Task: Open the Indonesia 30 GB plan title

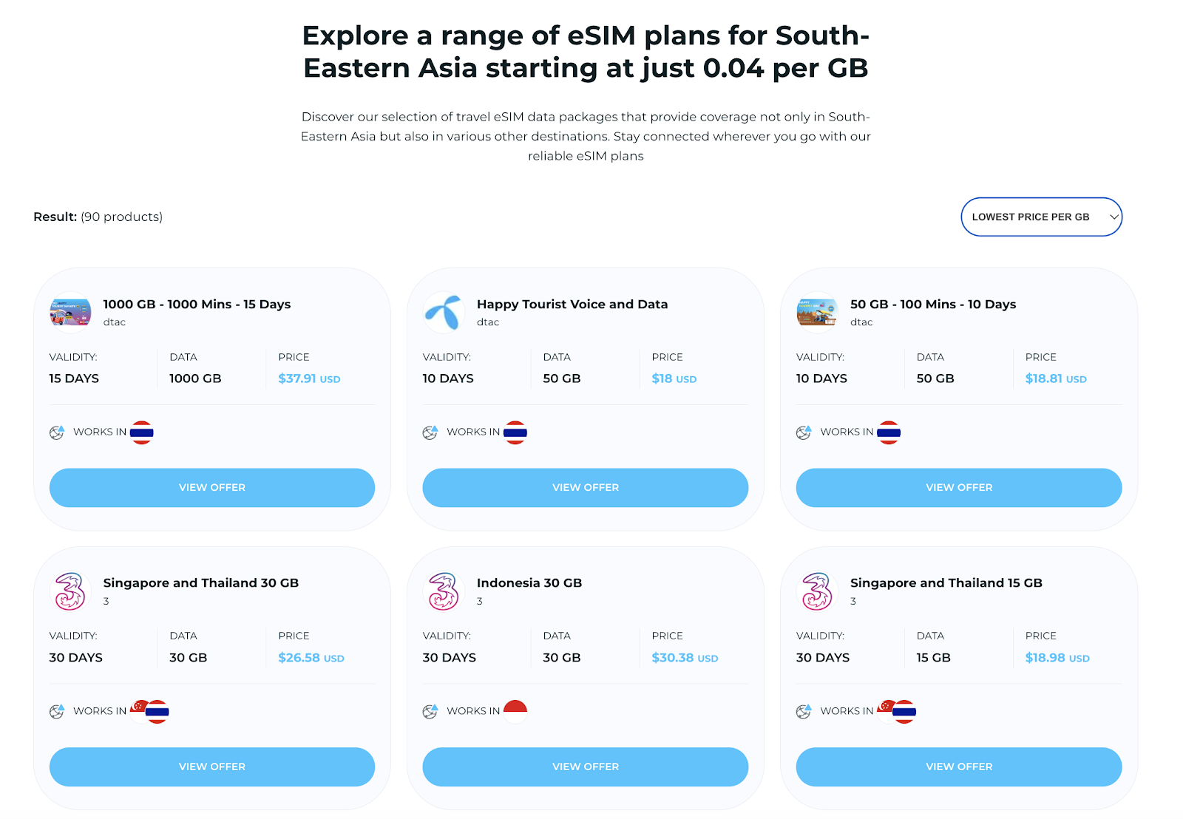Action: 529,583
